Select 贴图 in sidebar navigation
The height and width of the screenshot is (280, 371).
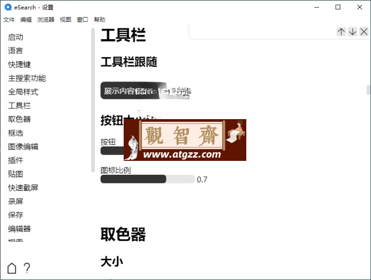15,174
